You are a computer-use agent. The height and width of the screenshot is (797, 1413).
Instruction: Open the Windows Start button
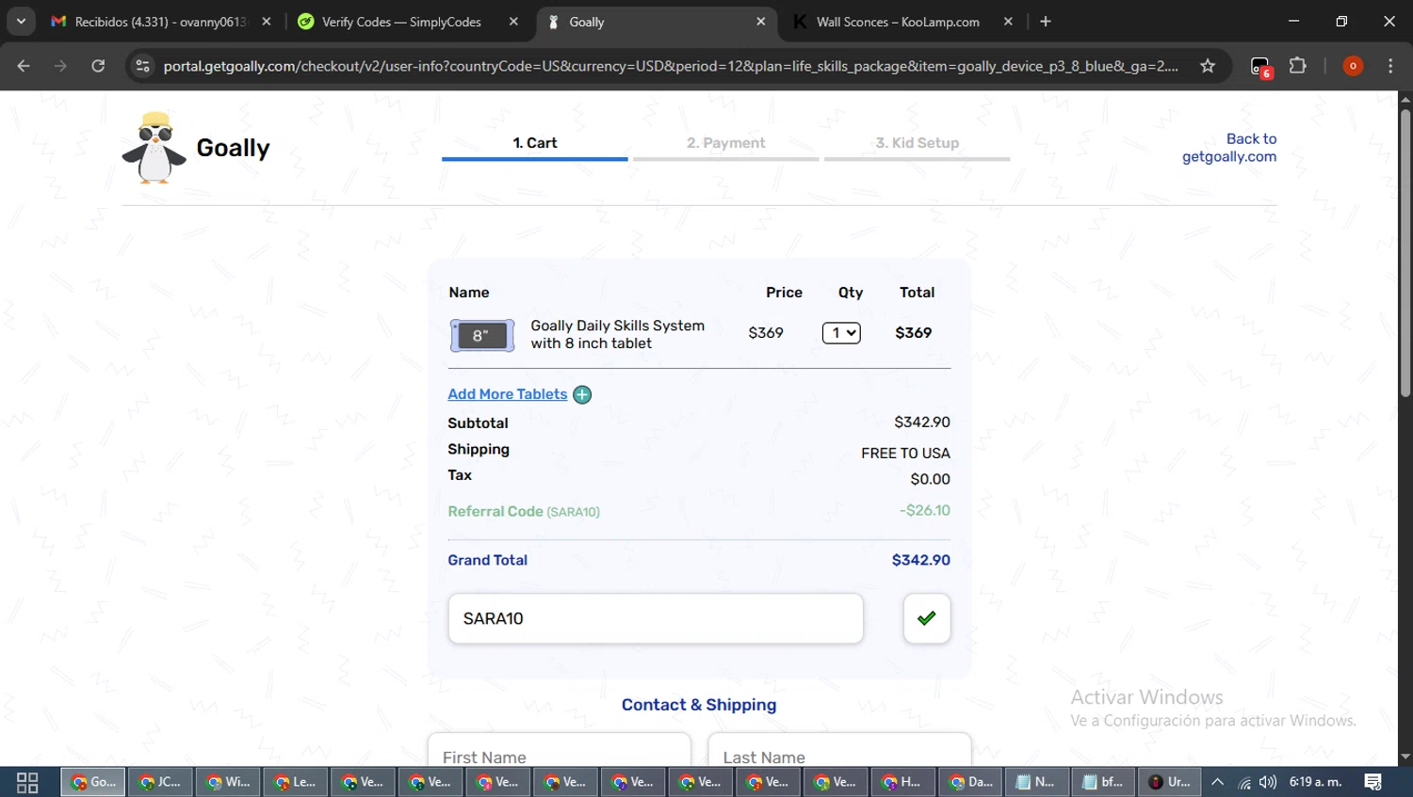27,782
